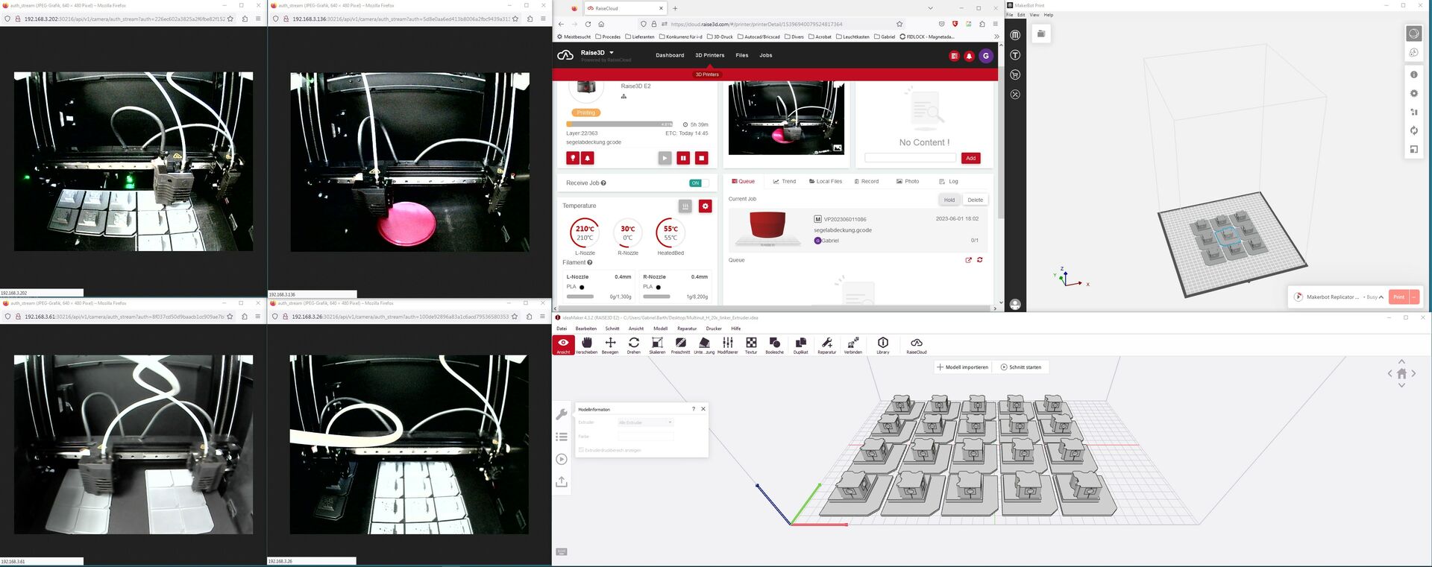
Task: Open the RaiseCloud temperature settings gear
Action: pyautogui.click(x=705, y=206)
